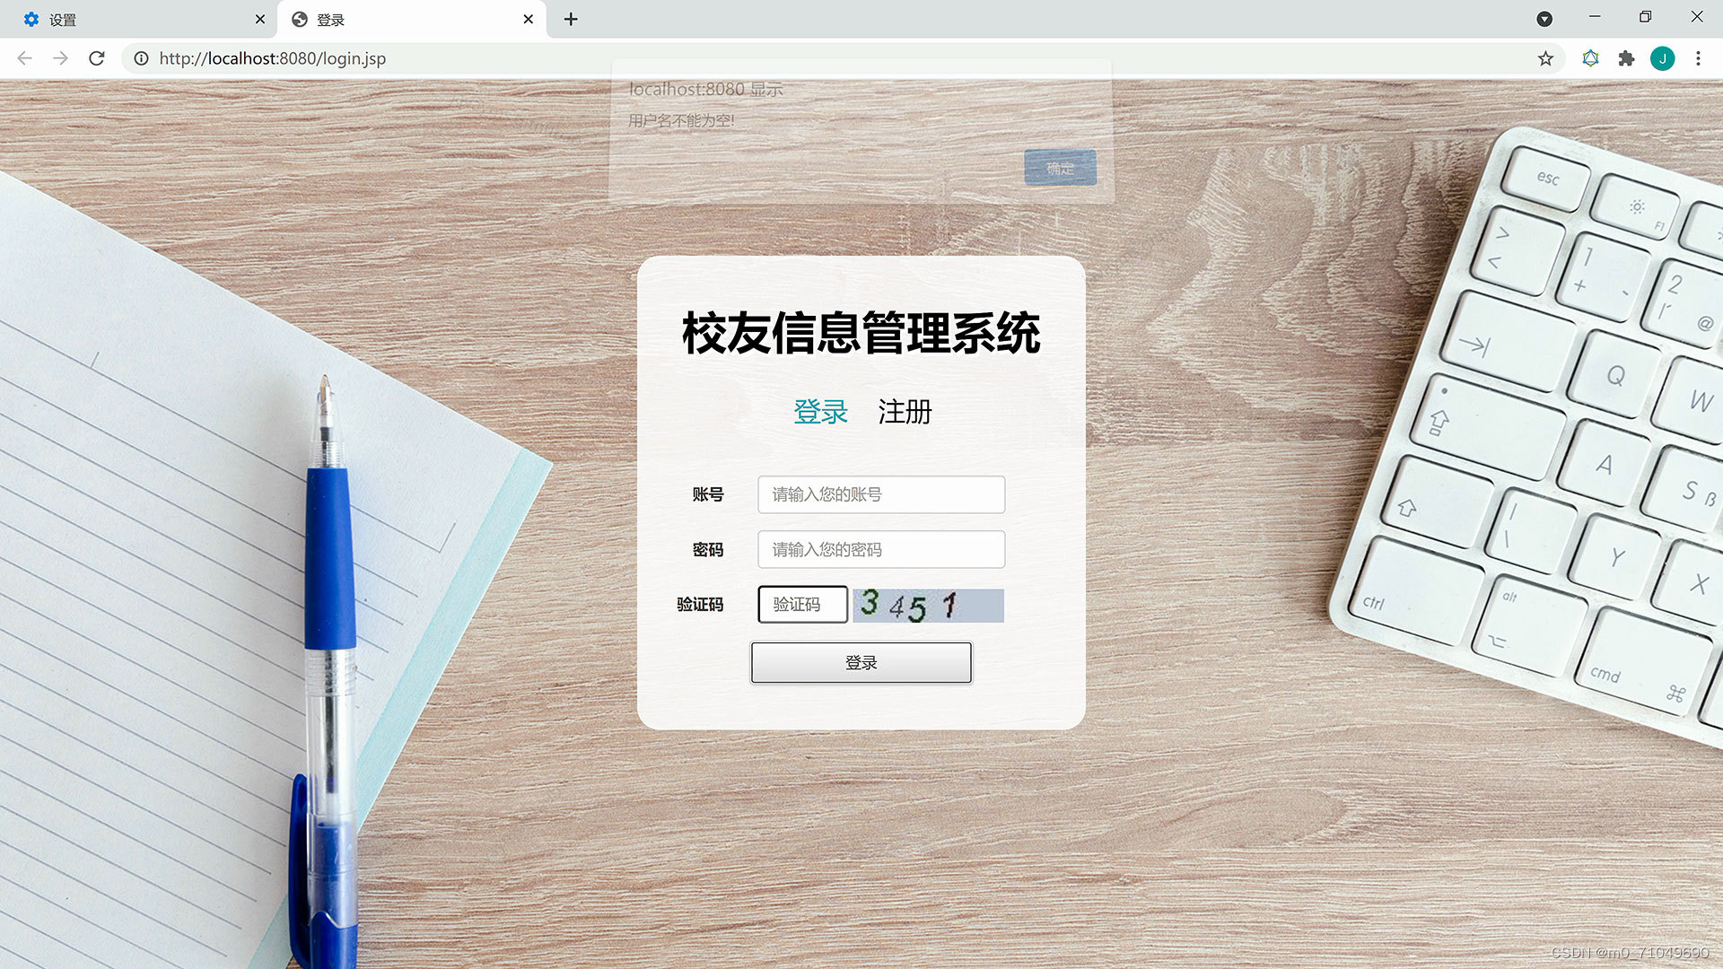Screen dimensions: 1723x969
Task: Click the account input field 请输入您的账号
Action: click(880, 494)
